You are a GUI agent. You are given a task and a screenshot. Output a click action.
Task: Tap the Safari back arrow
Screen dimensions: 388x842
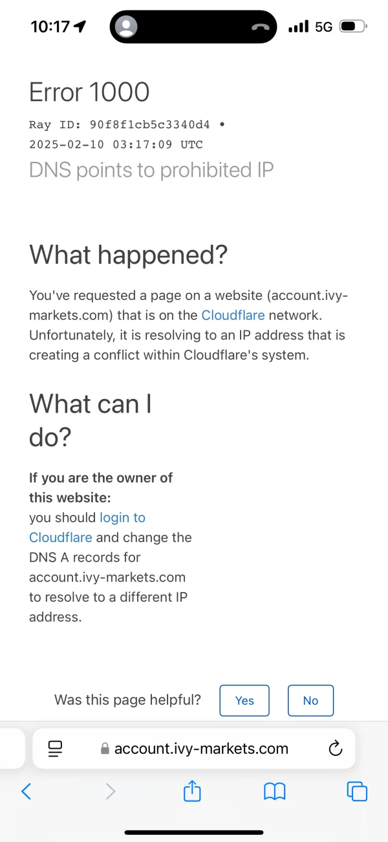[x=27, y=791]
